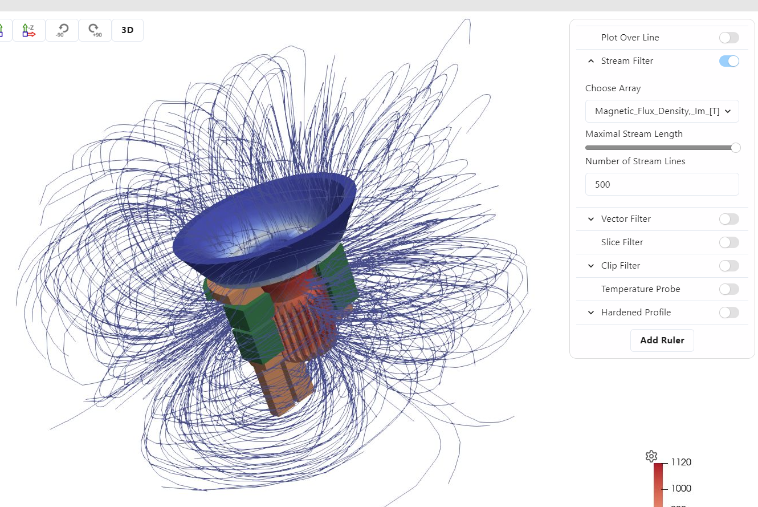Screen dimensions: 758x507
Task: Rotate view by -90 degrees
Action: point(62,30)
